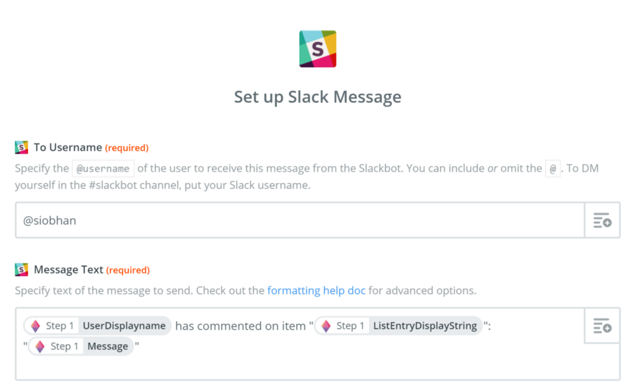Click the To Username field label

[x=68, y=147]
